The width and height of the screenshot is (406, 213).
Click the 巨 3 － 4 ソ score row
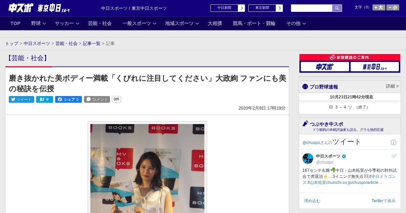(x=350, y=107)
